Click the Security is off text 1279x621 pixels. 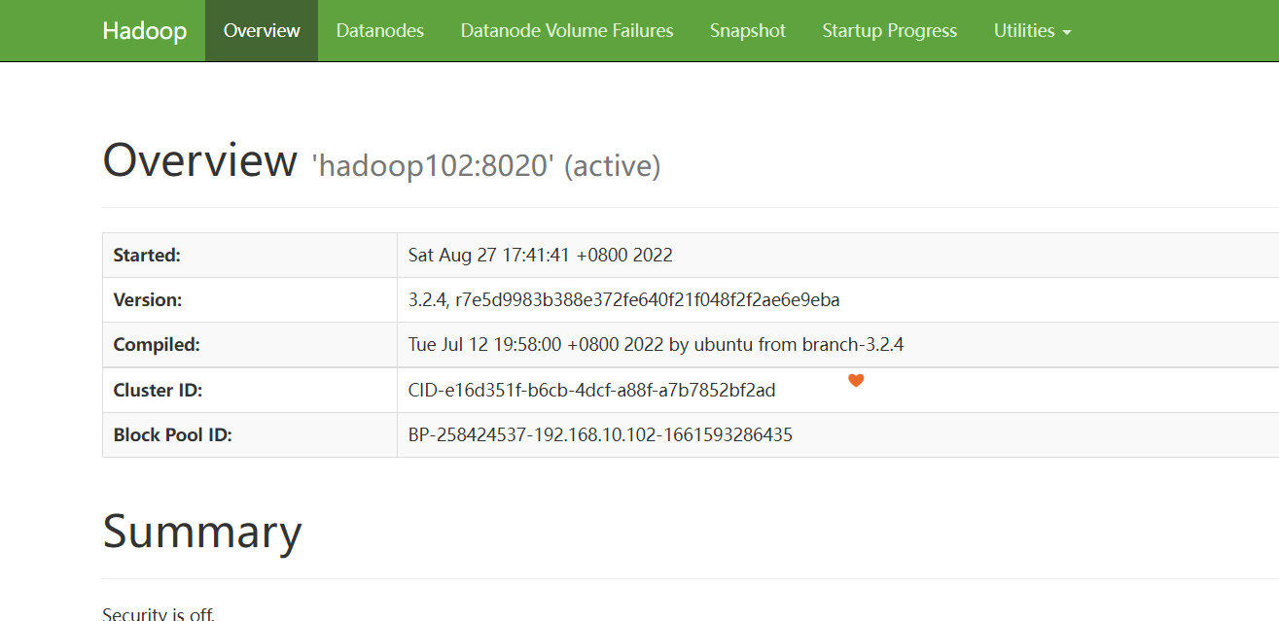(159, 614)
